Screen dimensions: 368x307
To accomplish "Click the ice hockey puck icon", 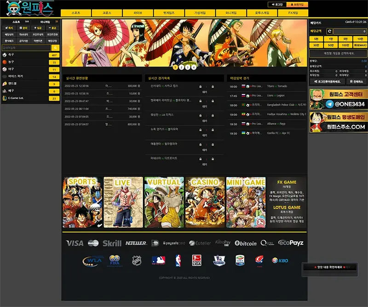I will 5,77.
